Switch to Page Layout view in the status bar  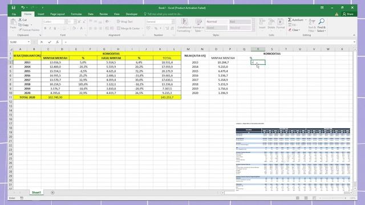tap(306, 198)
